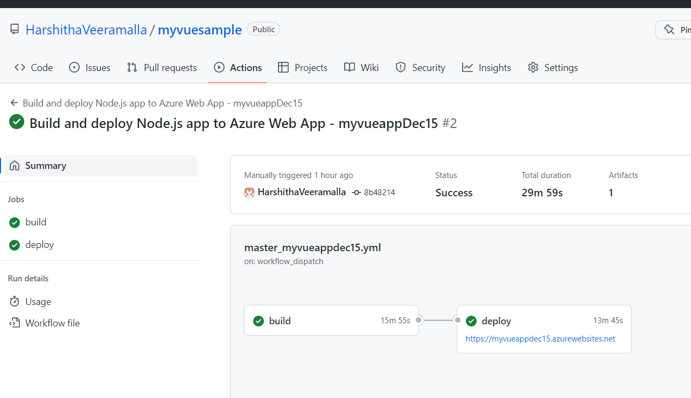
Task: Click the Pin button
Action: [673, 30]
